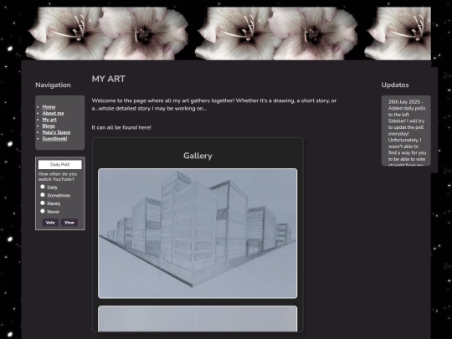The image size is (452, 339).
Task: Open the Guestbook link
Action: tap(54, 138)
